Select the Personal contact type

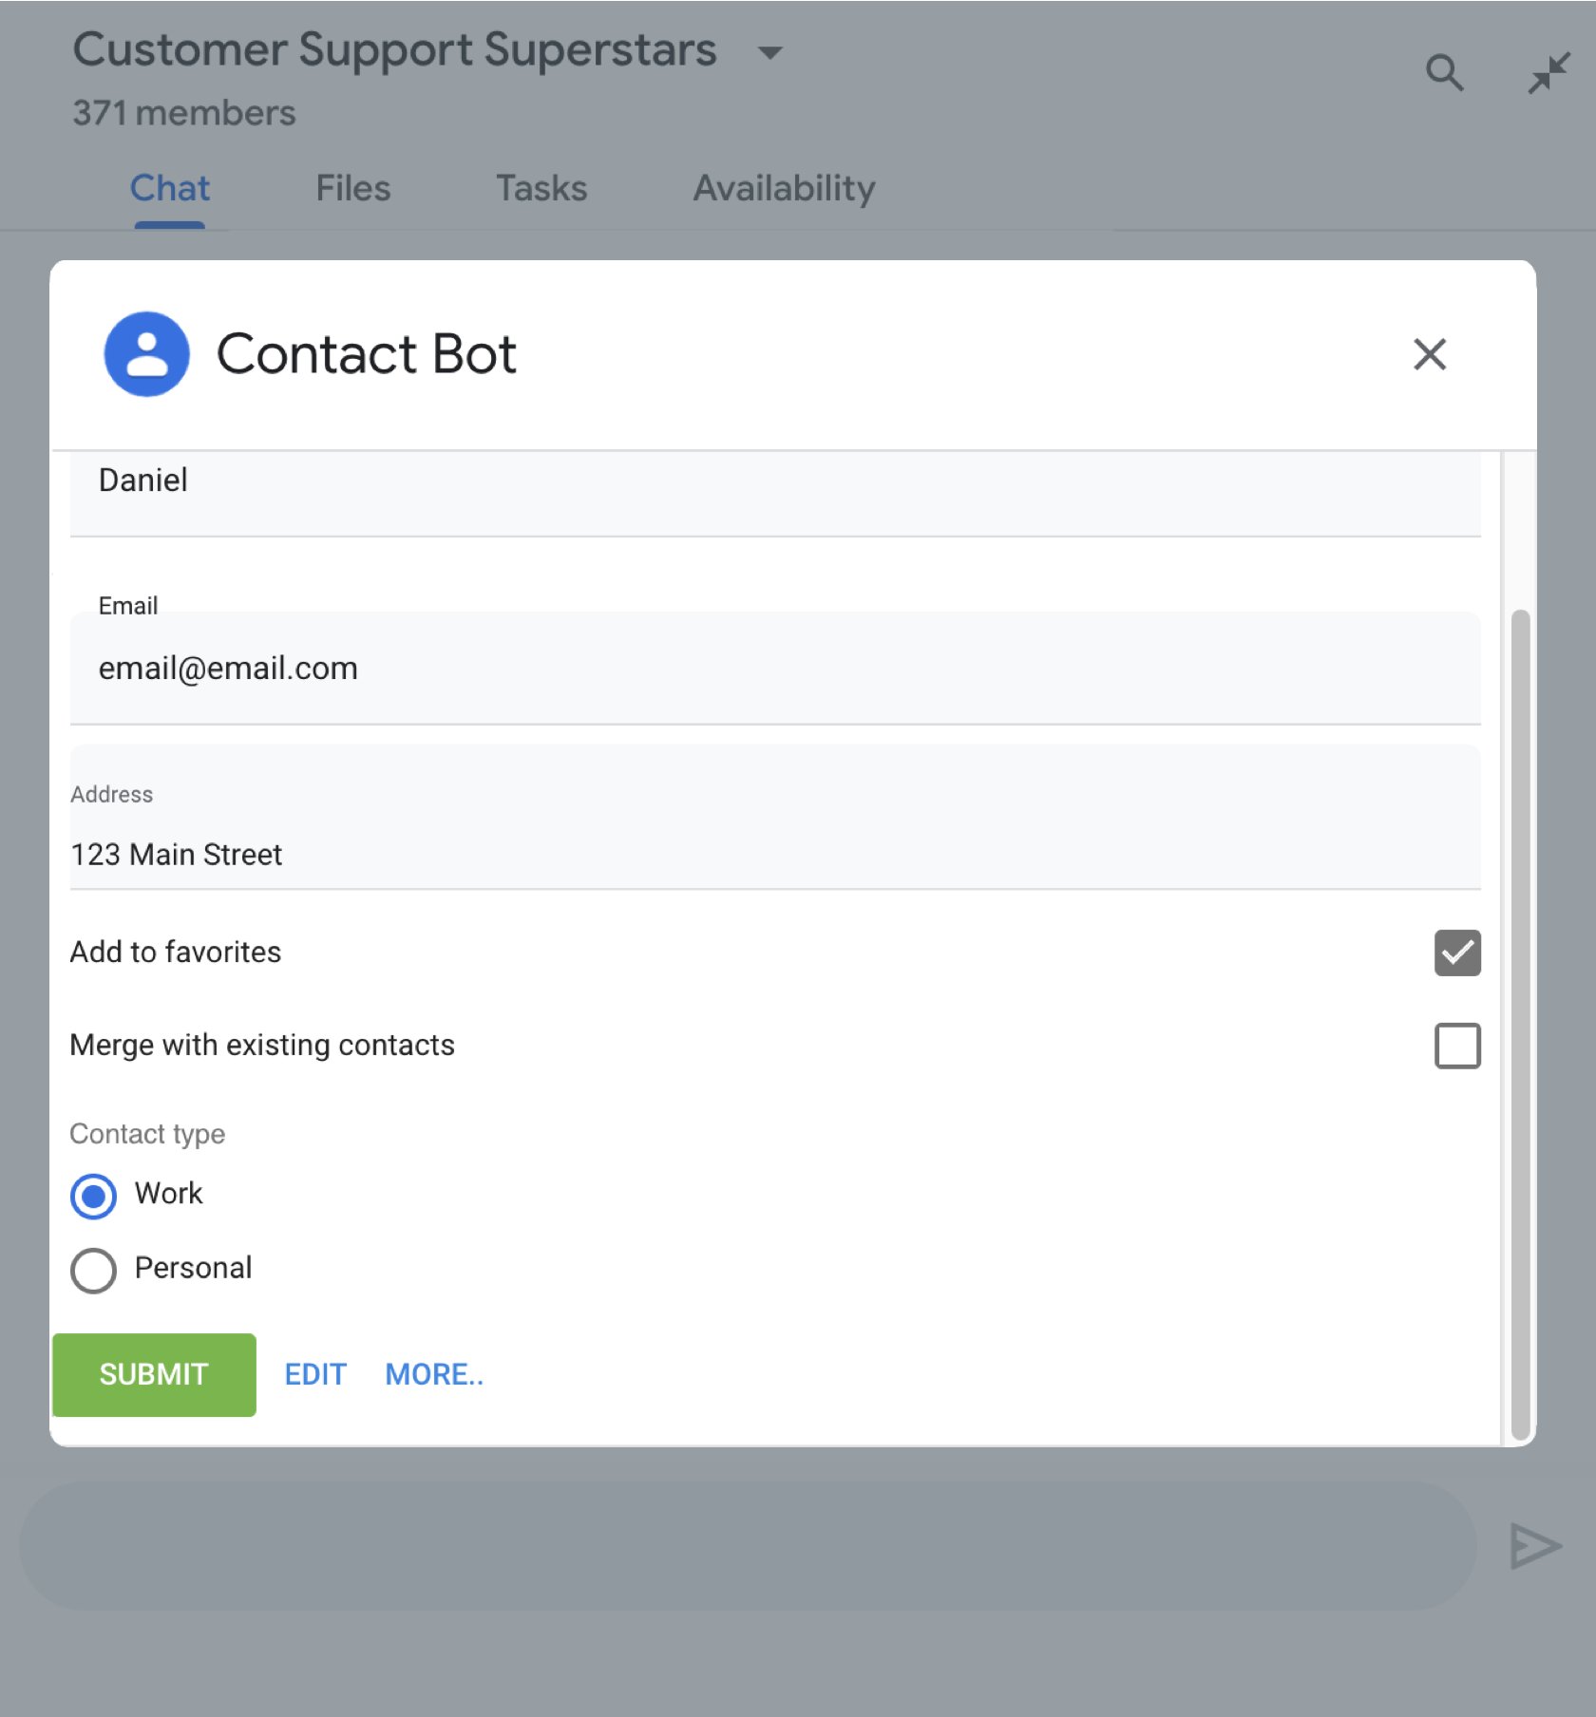(x=93, y=1270)
